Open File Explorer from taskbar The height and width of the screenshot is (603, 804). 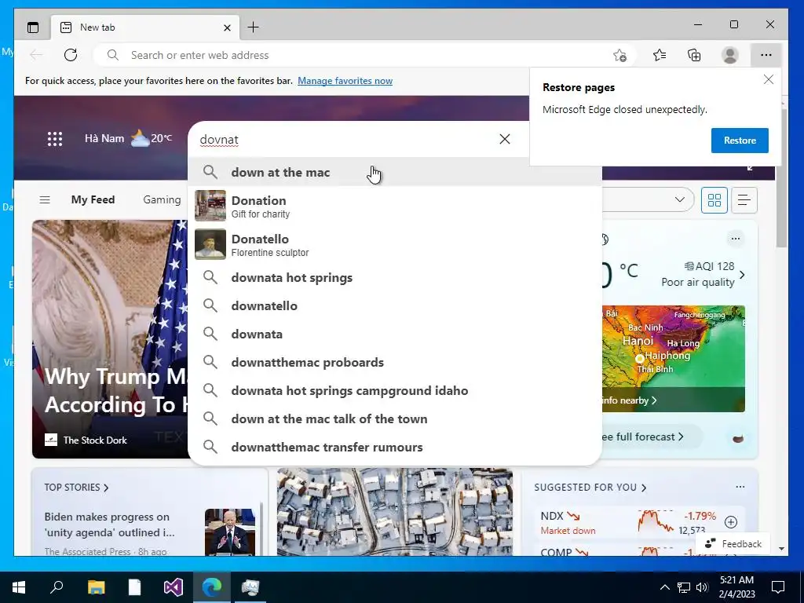click(96, 587)
